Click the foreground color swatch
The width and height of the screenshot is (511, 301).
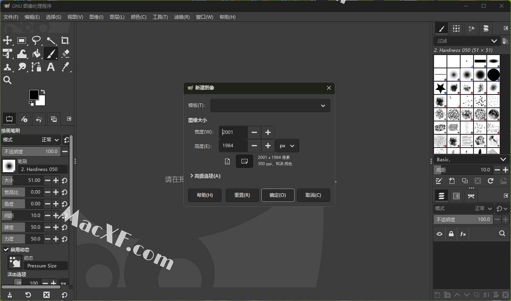34,94
